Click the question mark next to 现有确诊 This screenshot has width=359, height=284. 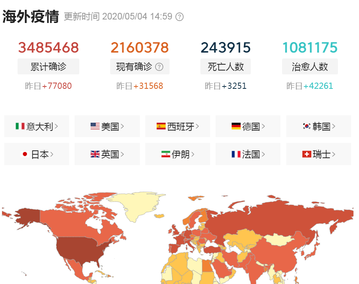coord(159,67)
